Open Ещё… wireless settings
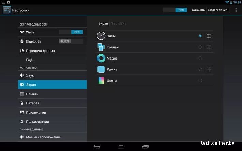This screenshot has width=242, height=151. coord(52,60)
